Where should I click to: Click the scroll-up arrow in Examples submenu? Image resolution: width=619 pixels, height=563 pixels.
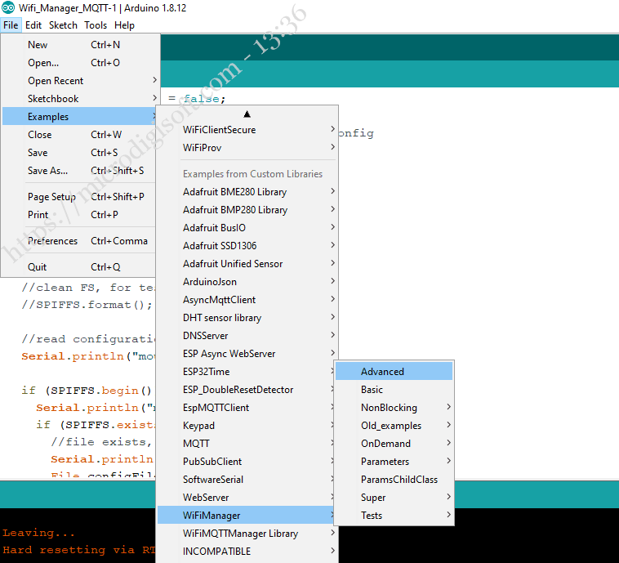[247, 114]
